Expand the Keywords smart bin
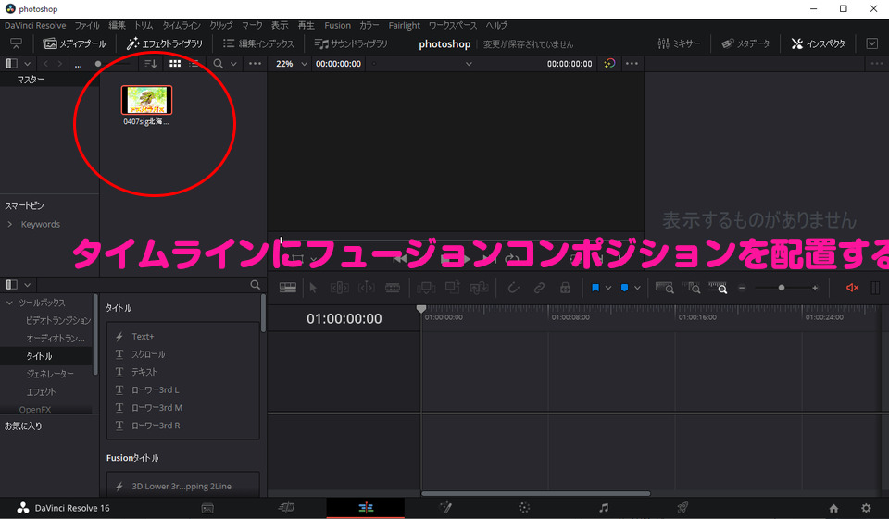The height and width of the screenshot is (519, 889). click(9, 225)
